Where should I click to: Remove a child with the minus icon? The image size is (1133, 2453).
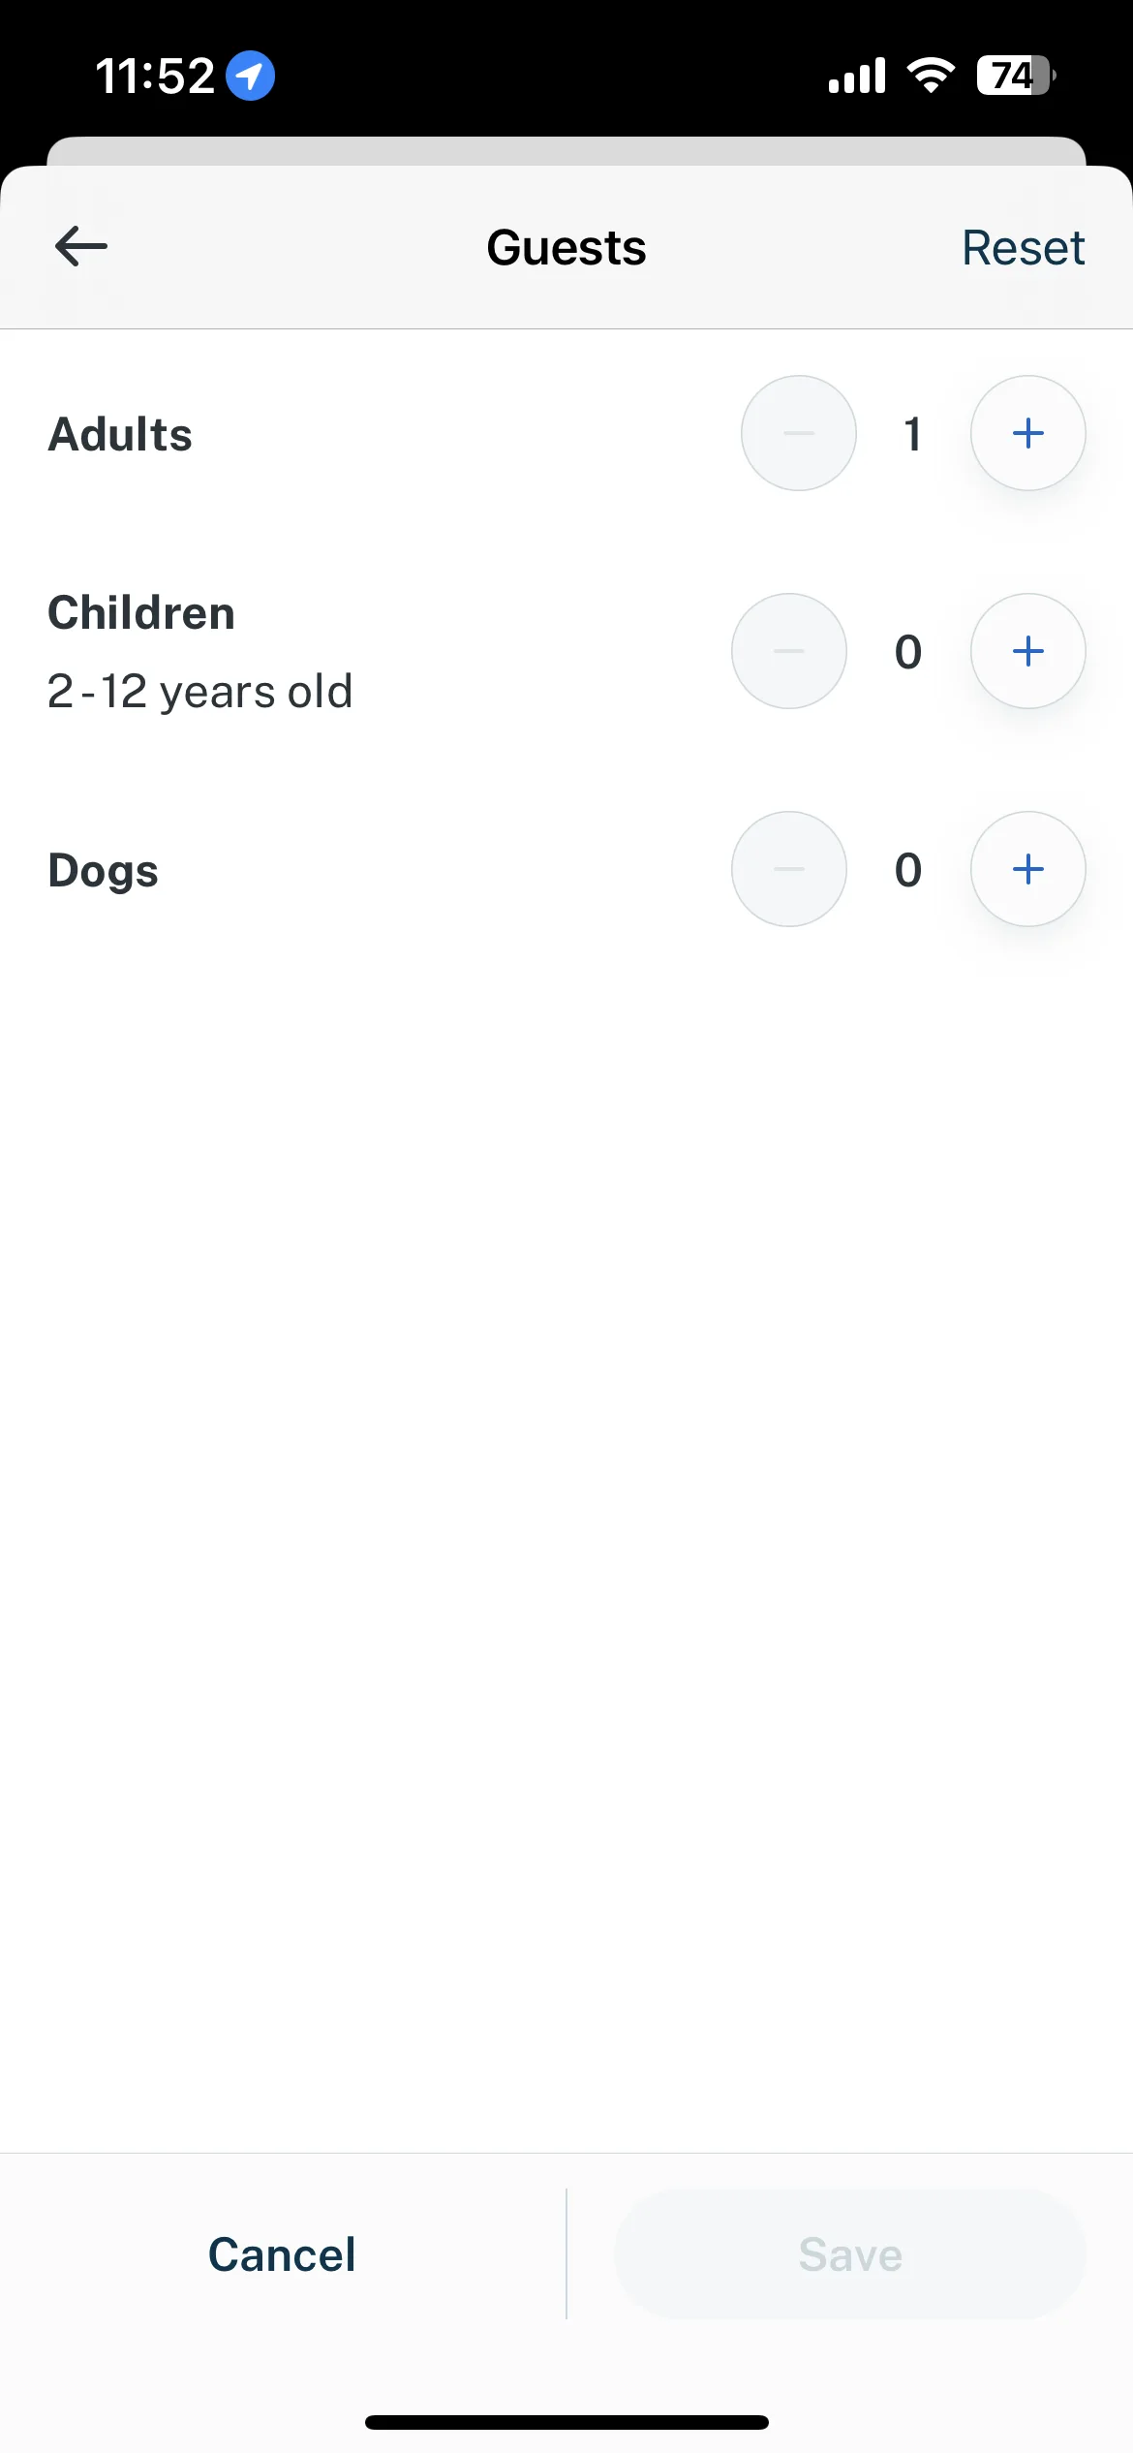(x=789, y=651)
